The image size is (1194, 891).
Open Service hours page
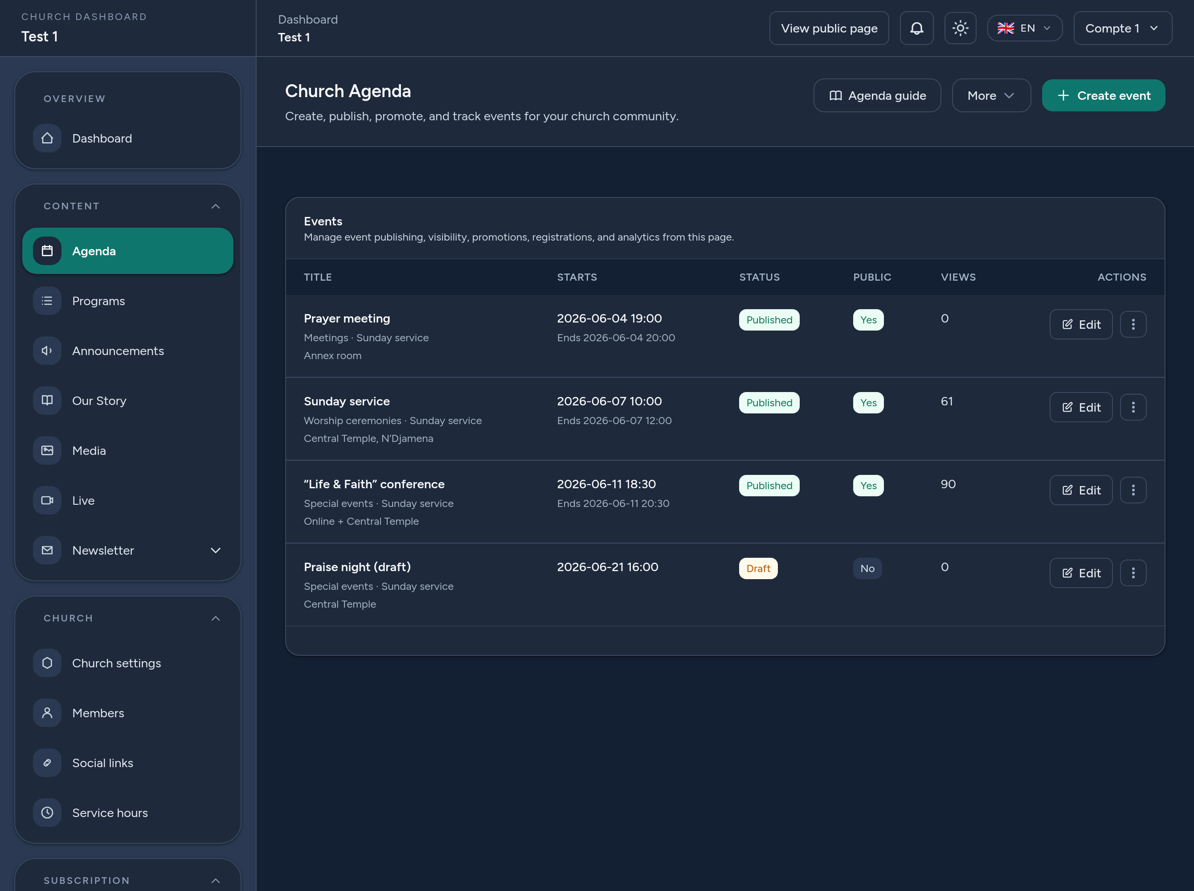point(128,813)
